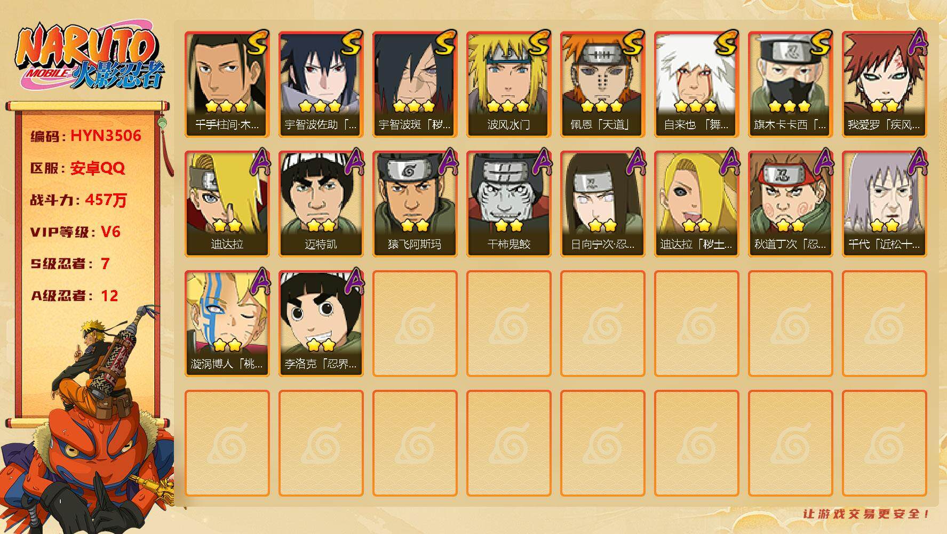The height and width of the screenshot is (534, 947).
Task: Click the first empty slot after 李洛克
Action: (415, 324)
